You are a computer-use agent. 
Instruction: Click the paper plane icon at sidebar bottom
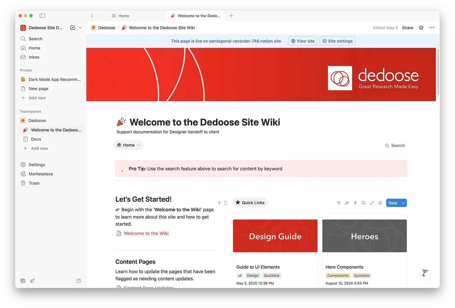click(x=32, y=281)
